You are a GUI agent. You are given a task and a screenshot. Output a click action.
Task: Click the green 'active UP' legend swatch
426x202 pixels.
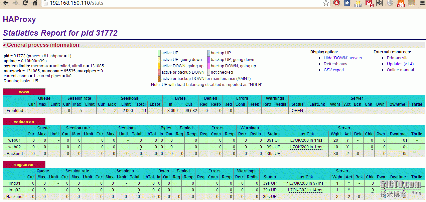[159, 53]
